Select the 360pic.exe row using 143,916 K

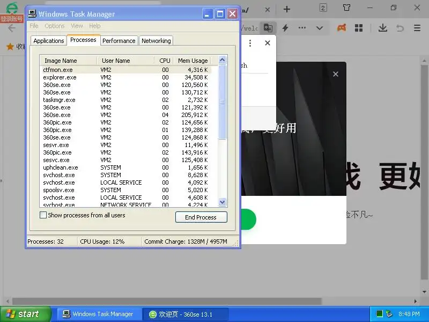(x=126, y=152)
